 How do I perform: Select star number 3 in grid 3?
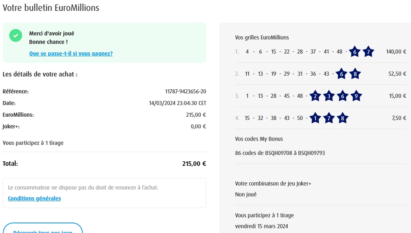tap(329, 96)
